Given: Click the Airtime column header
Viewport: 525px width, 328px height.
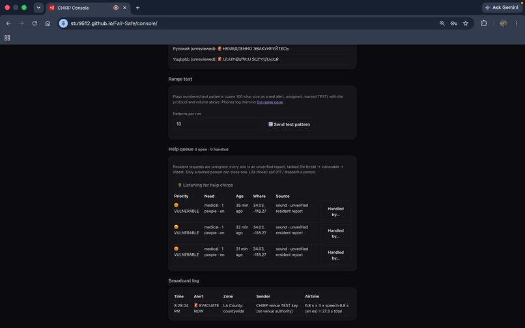Looking at the screenshot, I should (312, 296).
